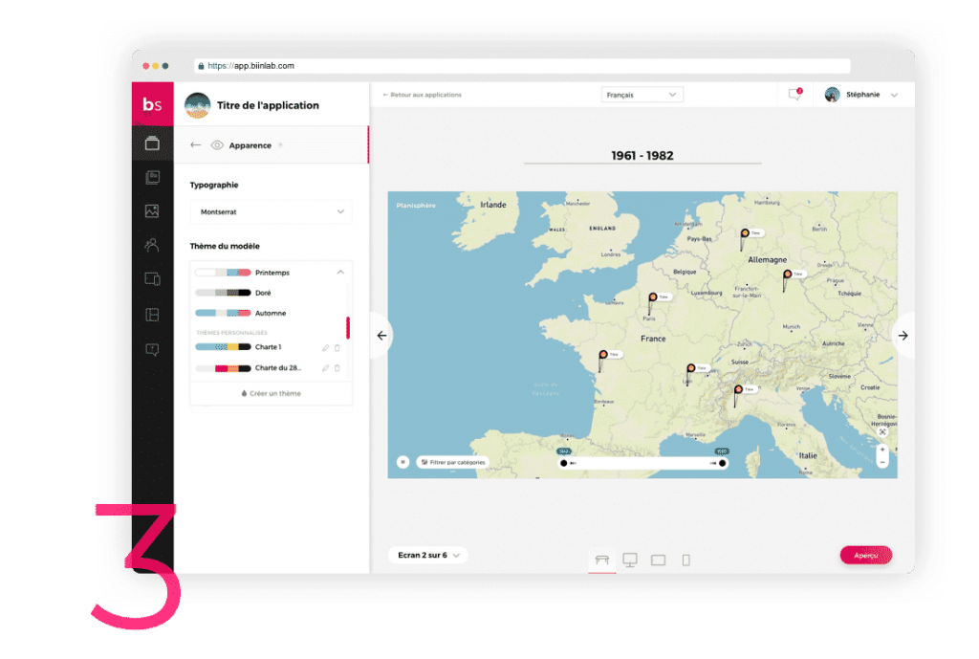Image resolution: width=979 pixels, height=659 pixels.
Task: Open the applications icon in the sidebar
Action: pyautogui.click(x=152, y=143)
